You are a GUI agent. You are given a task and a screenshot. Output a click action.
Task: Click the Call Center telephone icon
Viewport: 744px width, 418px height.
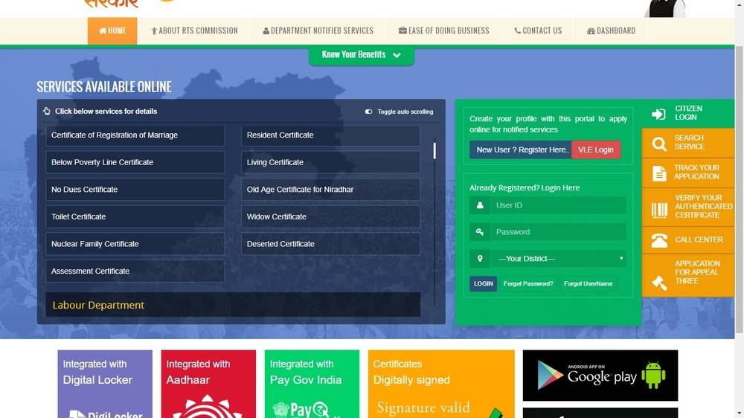(x=658, y=240)
